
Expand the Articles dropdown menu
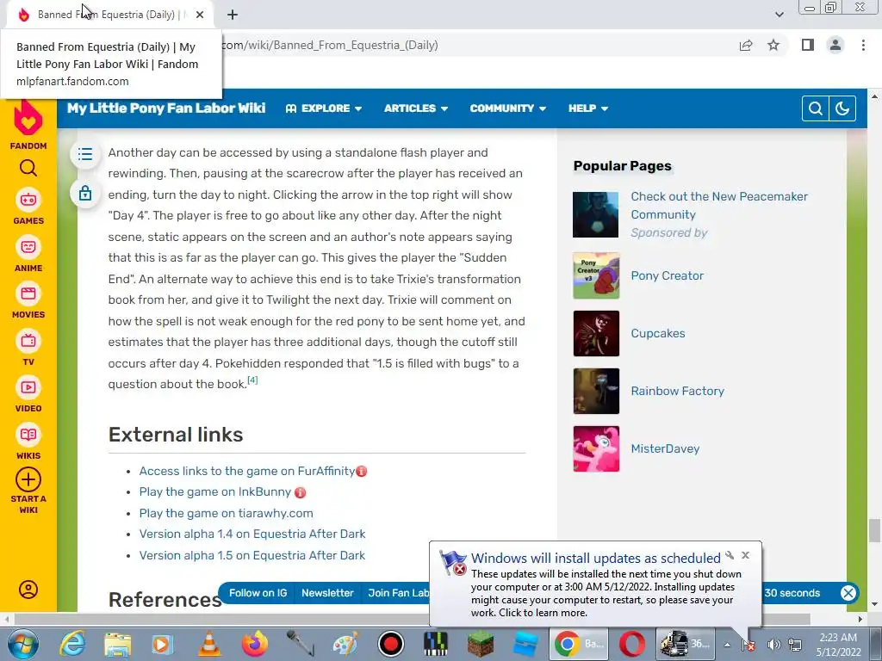coord(416,108)
